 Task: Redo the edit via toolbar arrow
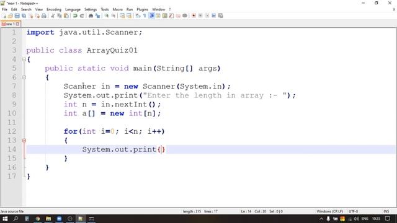pos(82,15)
